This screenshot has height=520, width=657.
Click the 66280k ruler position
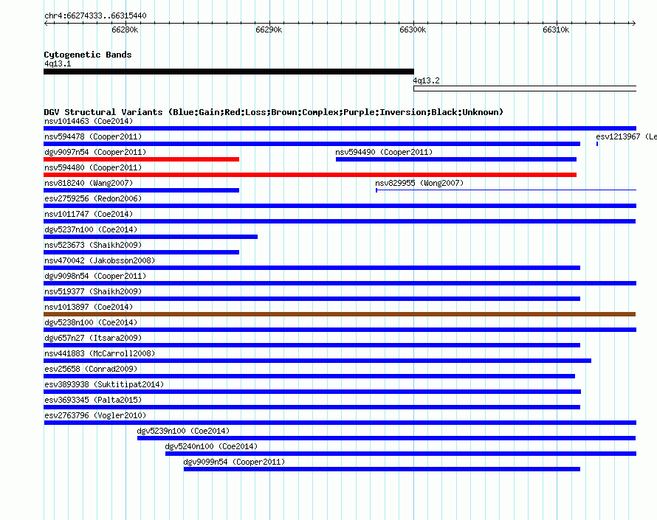click(125, 30)
